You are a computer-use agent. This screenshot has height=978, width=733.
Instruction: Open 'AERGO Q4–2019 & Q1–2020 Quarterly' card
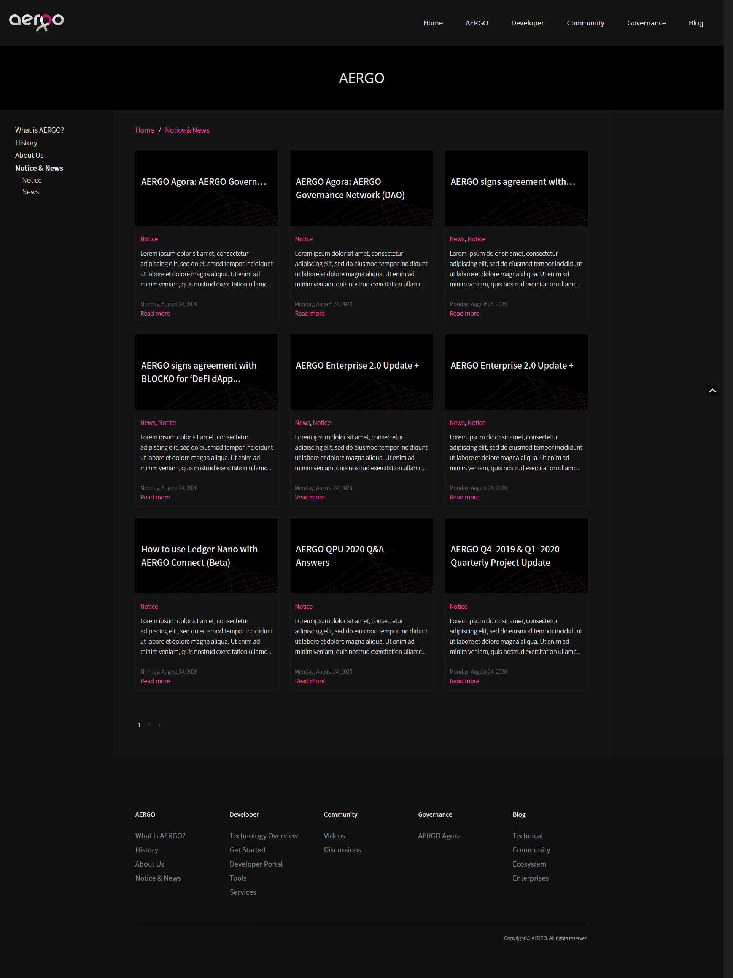517,604
